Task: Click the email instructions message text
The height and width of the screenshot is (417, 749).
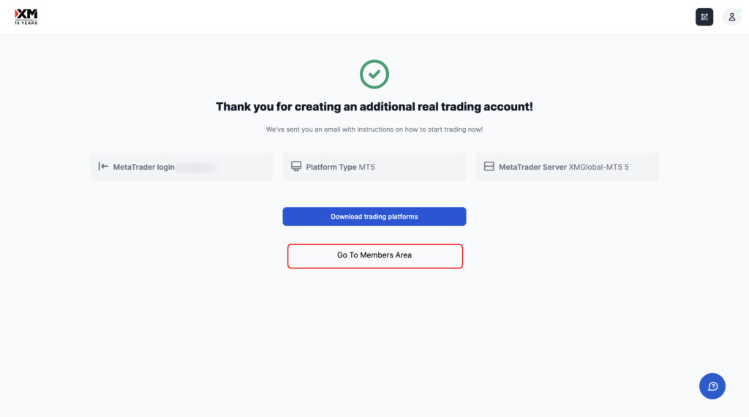Action: pyautogui.click(x=374, y=129)
